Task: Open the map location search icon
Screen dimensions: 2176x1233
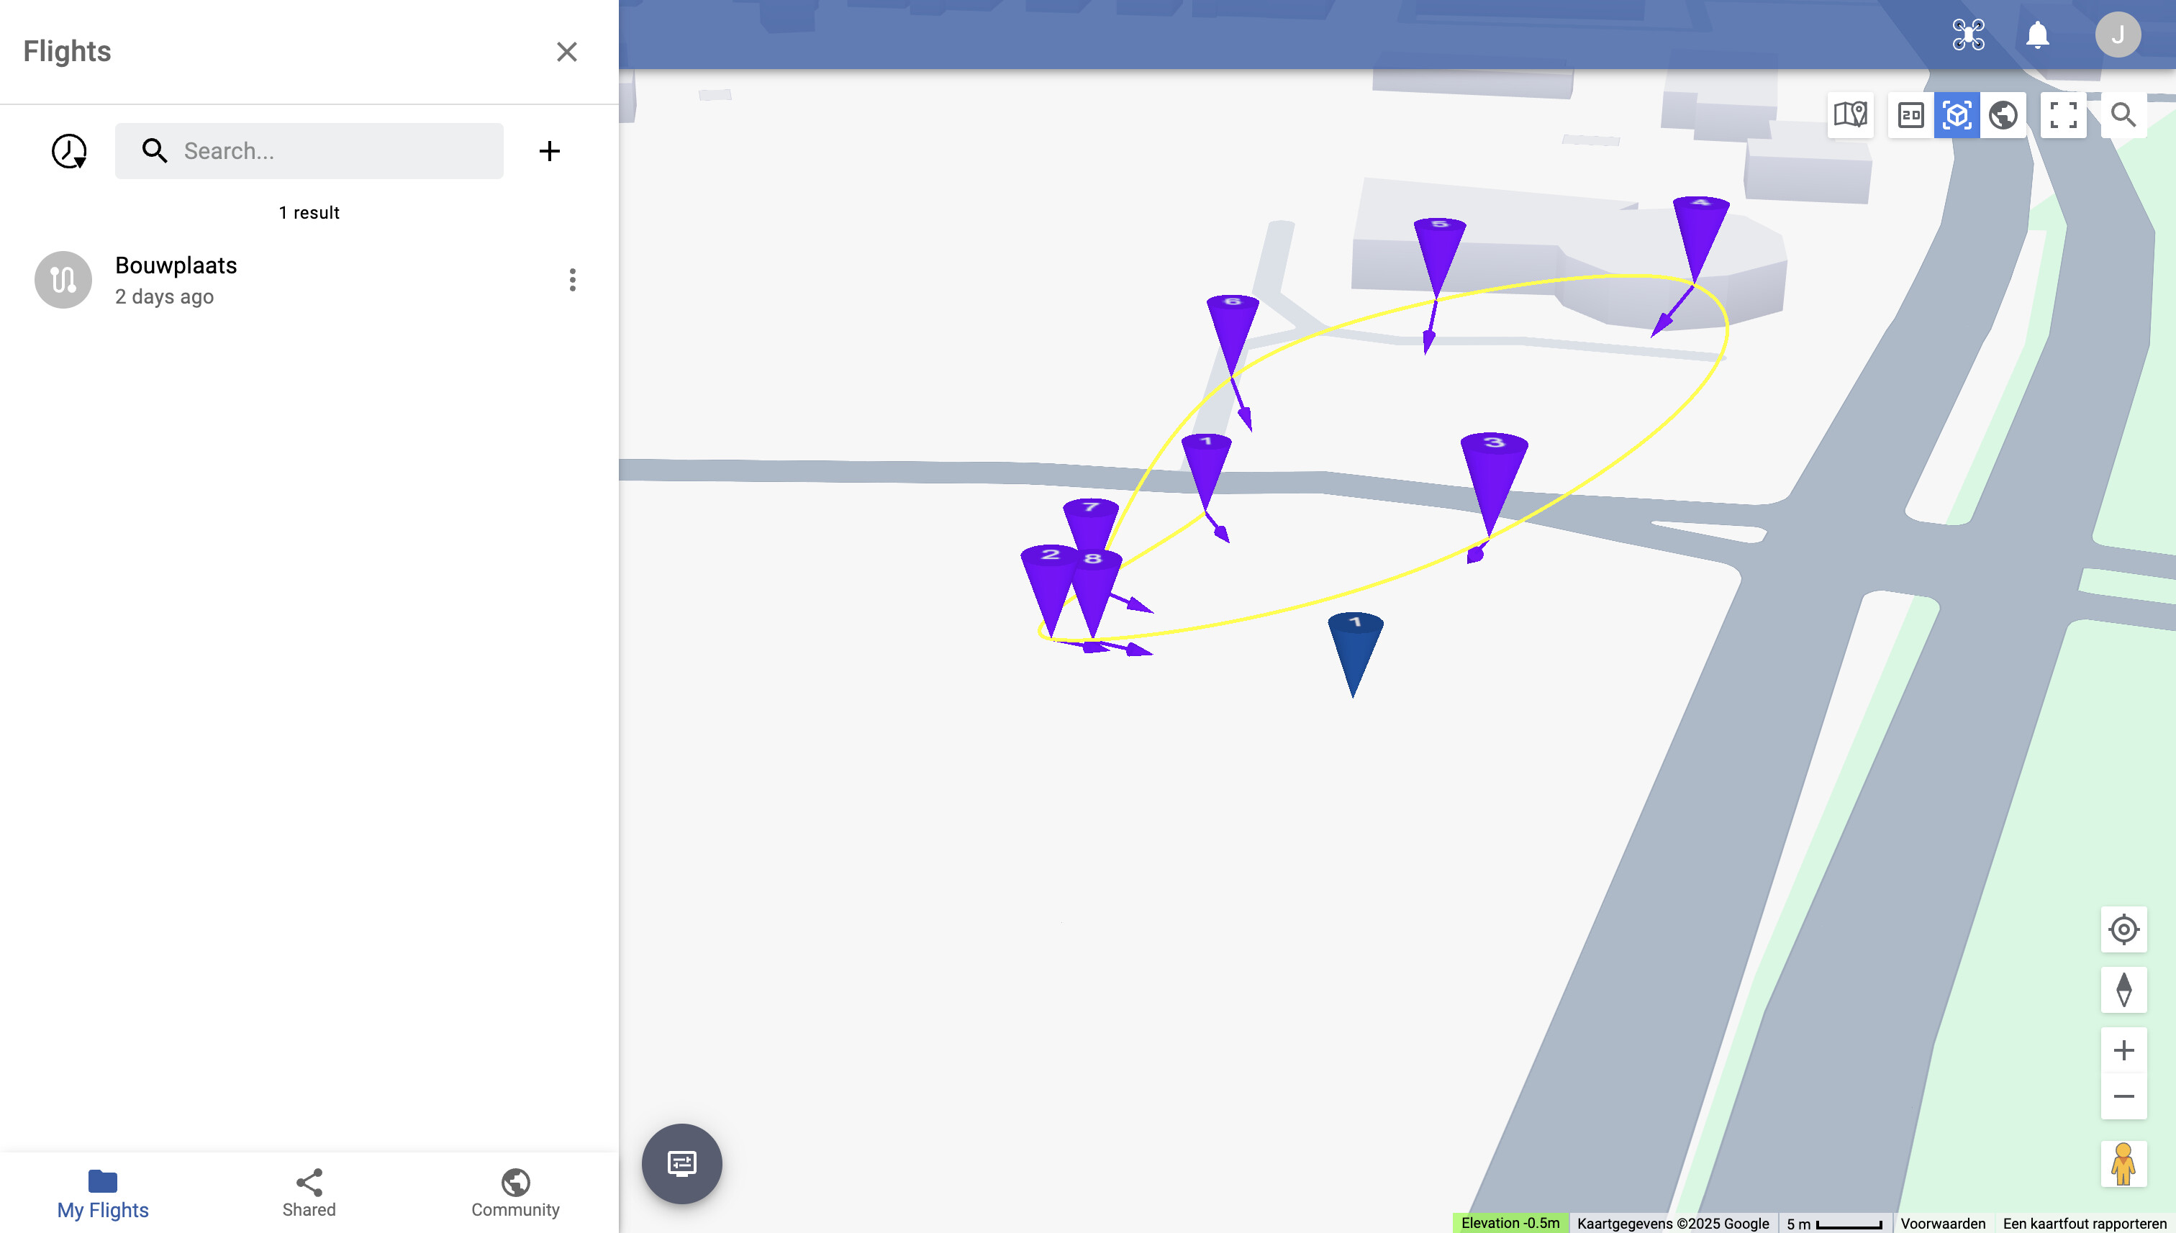Action: (2123, 114)
